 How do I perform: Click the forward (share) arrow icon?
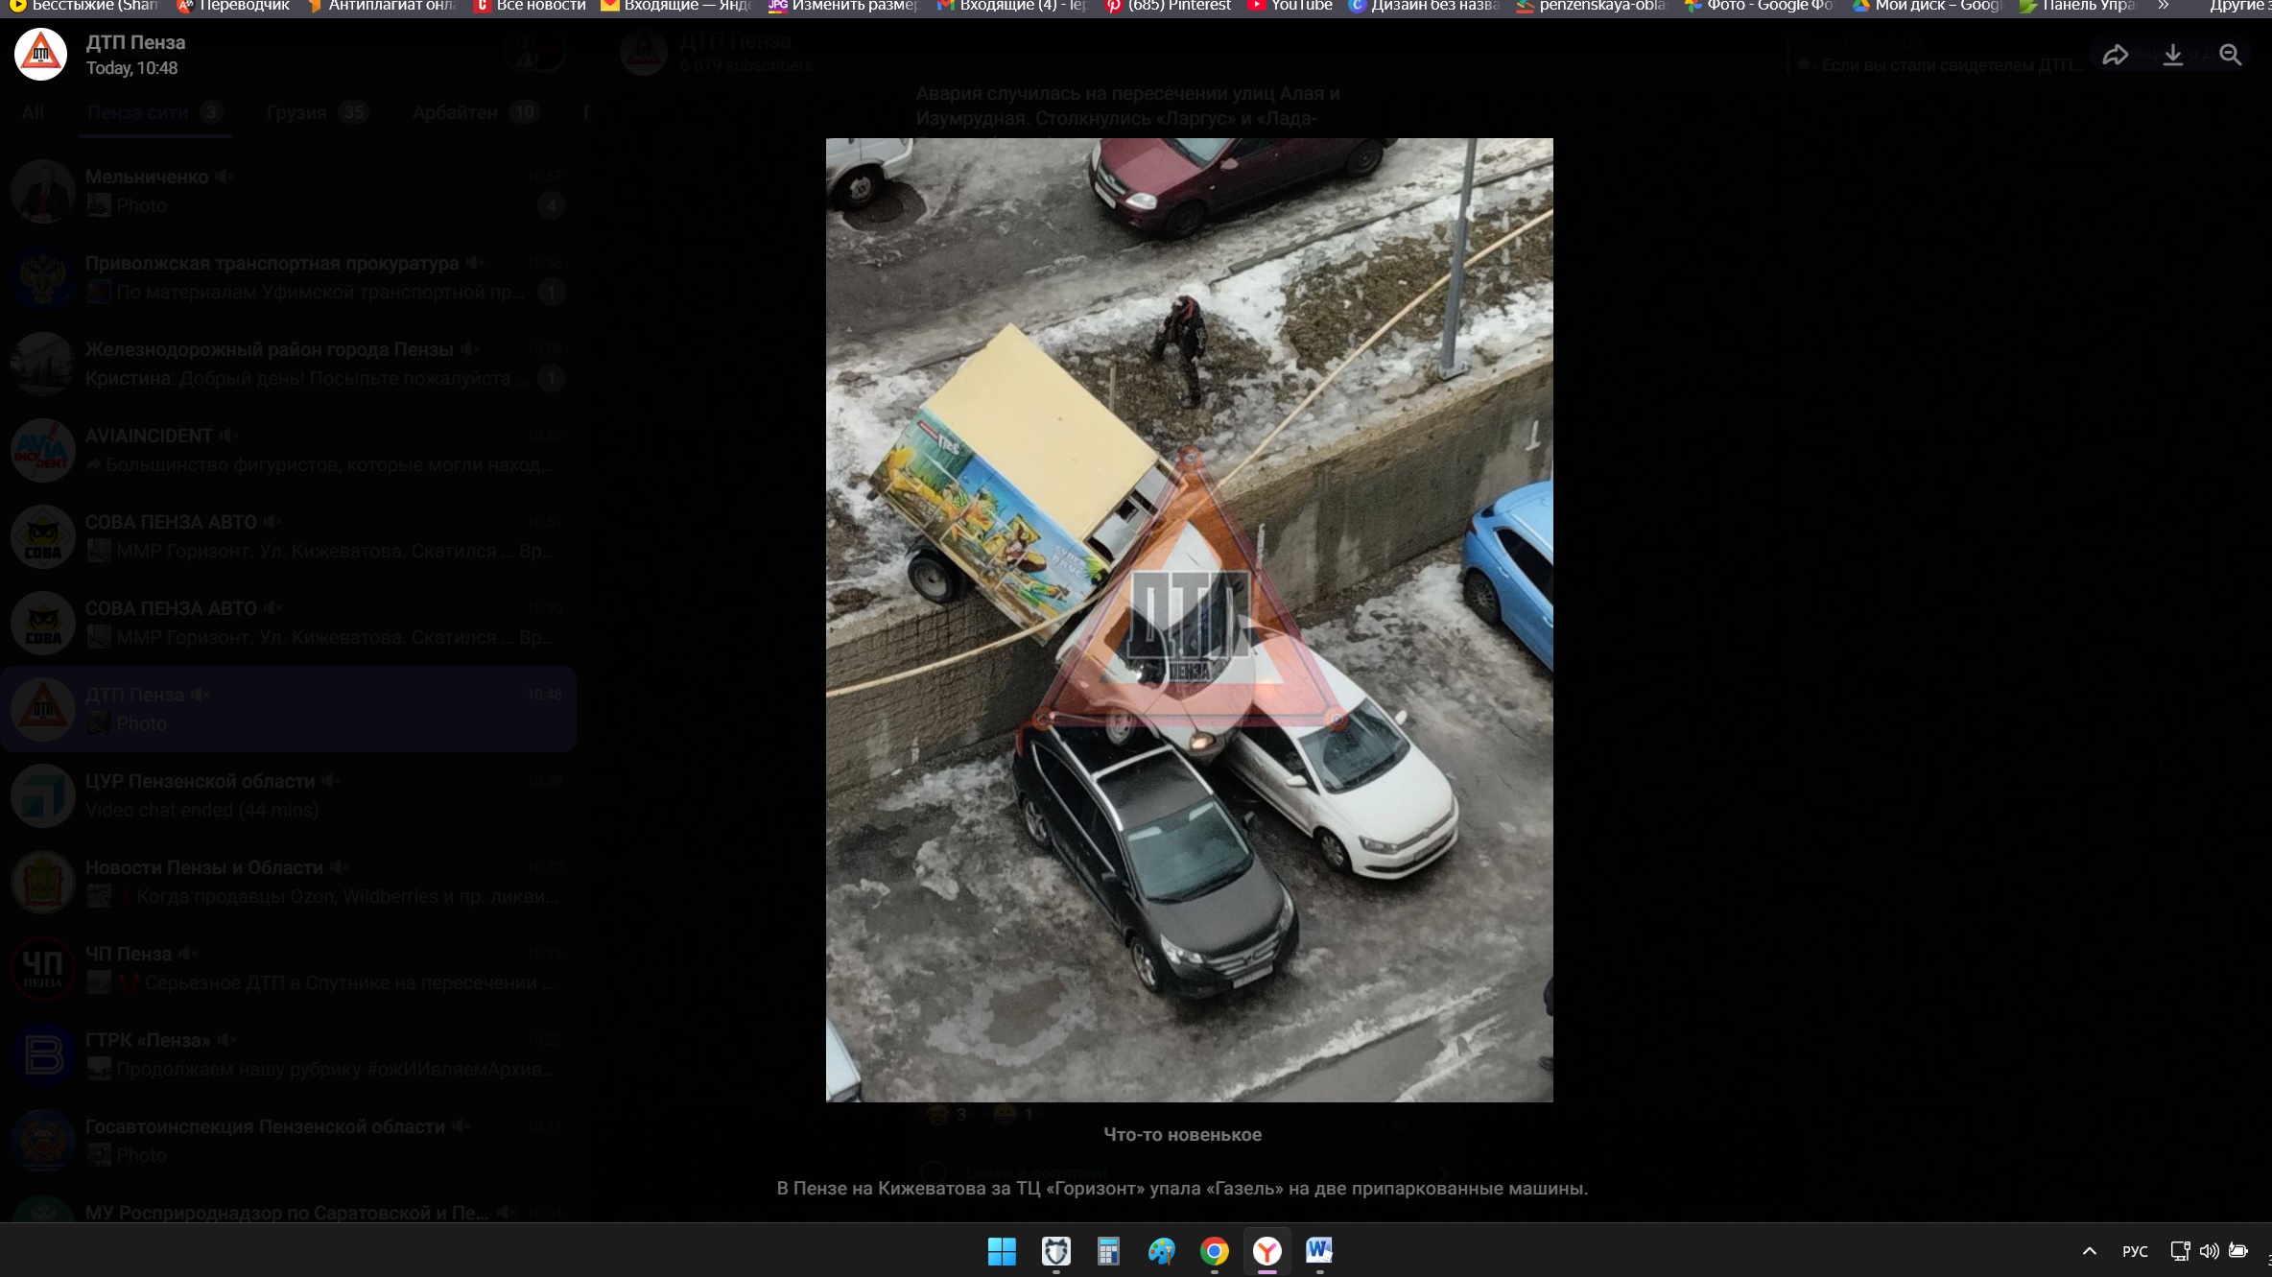click(x=2115, y=56)
